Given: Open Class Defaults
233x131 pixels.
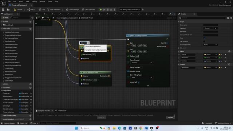Looking at the screenshot, I should 88,9.
